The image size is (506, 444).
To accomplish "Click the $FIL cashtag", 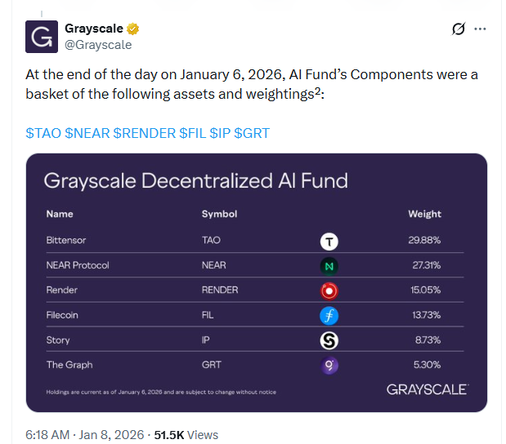I will tap(193, 132).
